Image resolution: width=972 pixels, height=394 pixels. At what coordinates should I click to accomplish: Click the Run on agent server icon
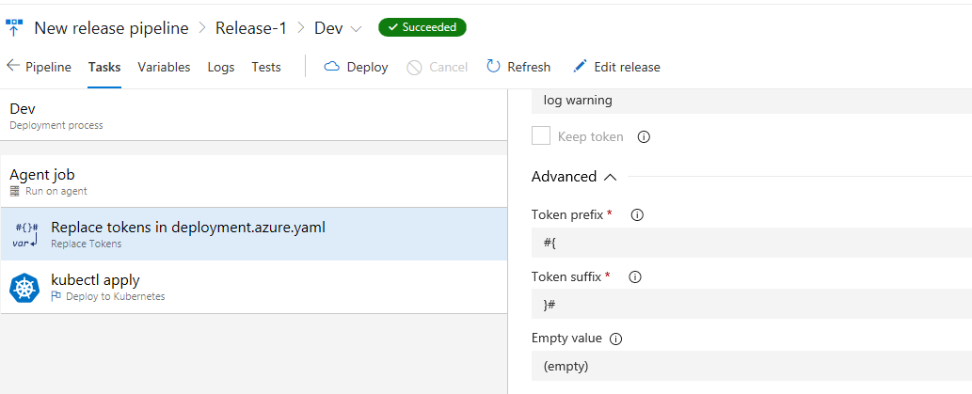(x=15, y=192)
